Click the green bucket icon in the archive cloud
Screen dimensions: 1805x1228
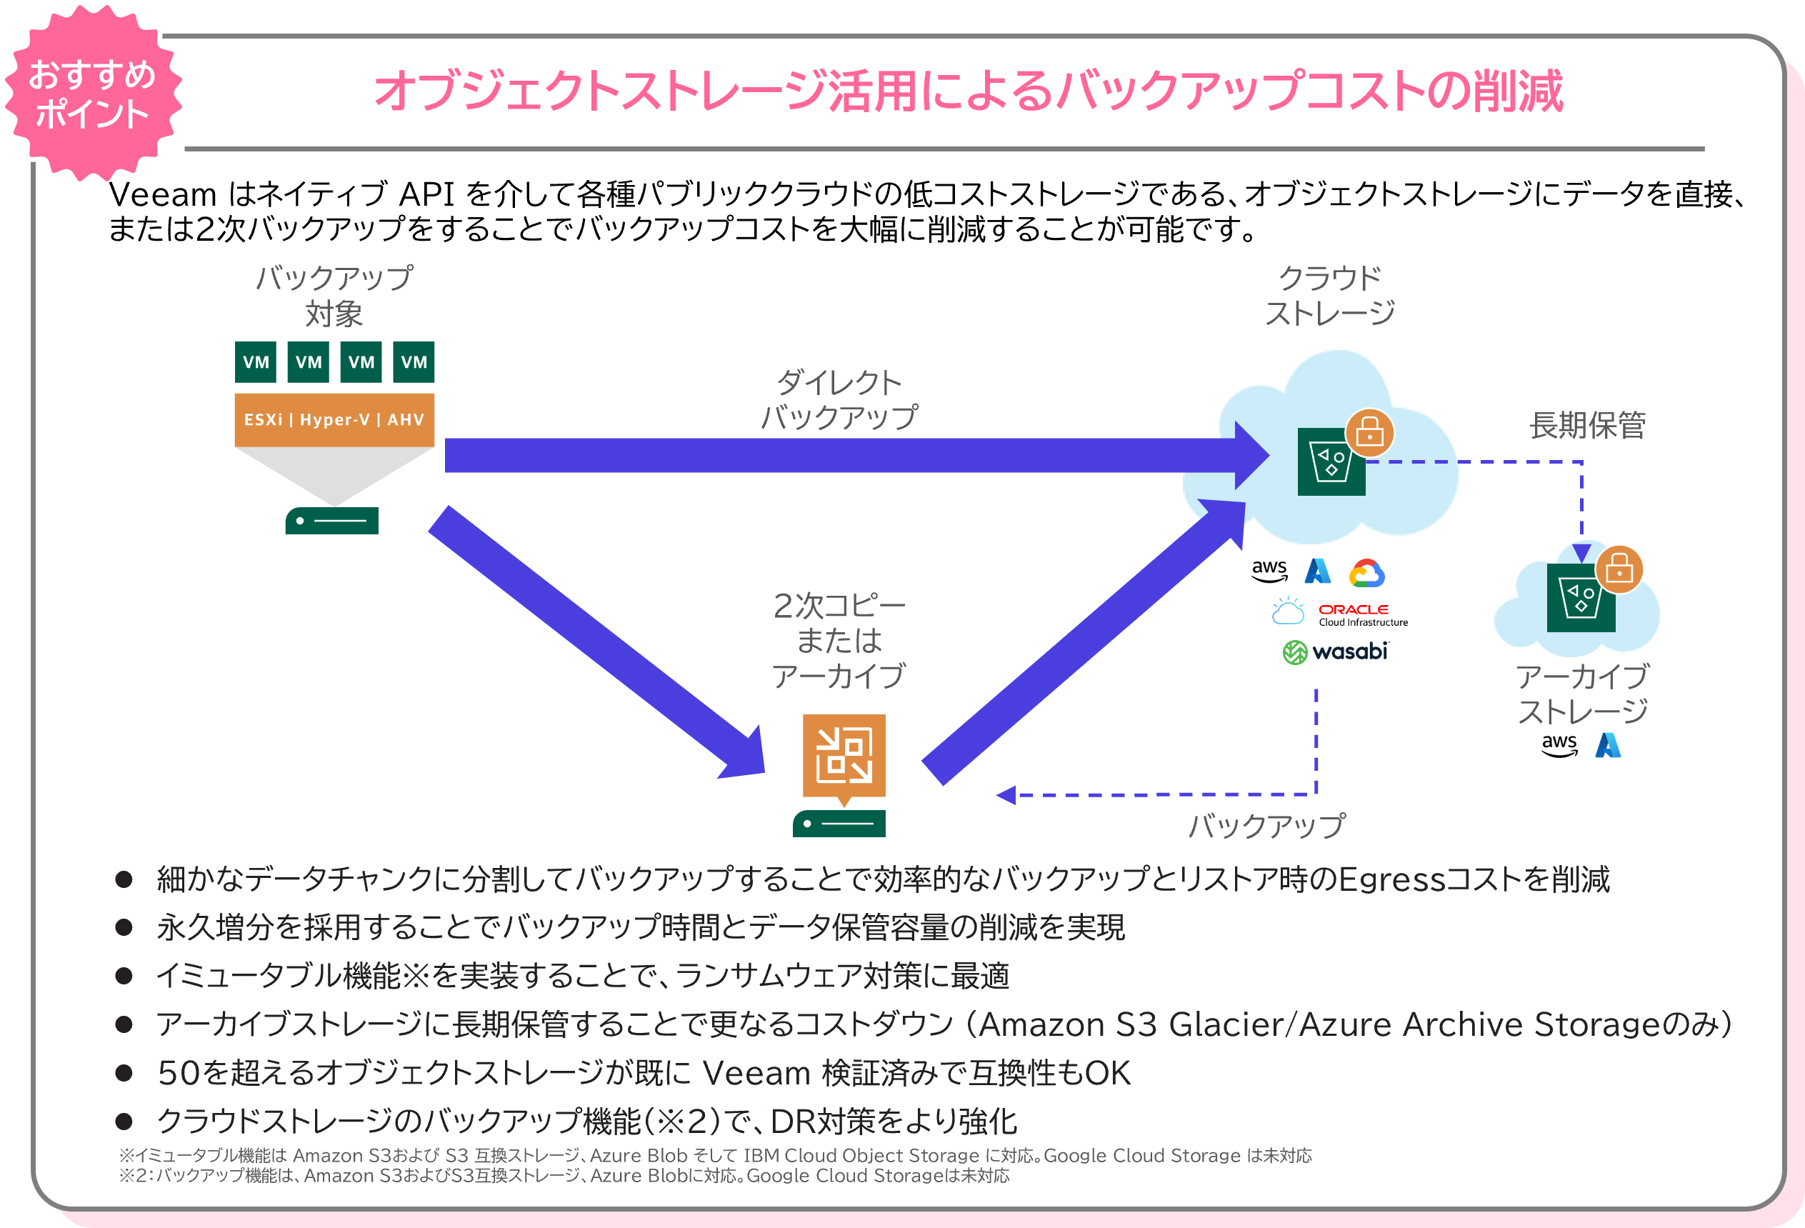[x=1581, y=598]
